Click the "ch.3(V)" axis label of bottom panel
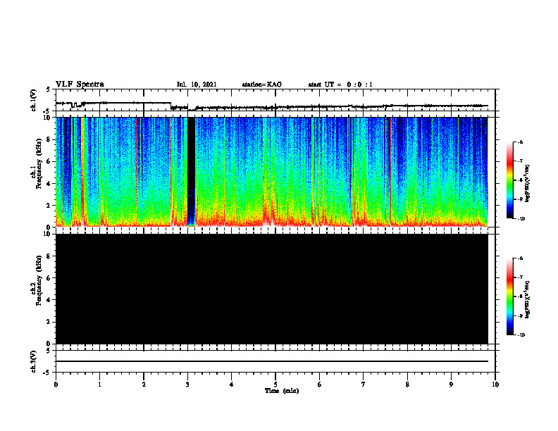The image size is (558, 431). pos(33,361)
